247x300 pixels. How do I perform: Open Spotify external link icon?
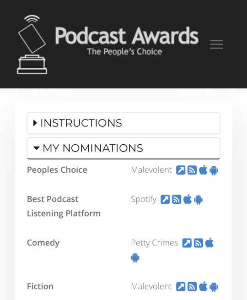[x=165, y=199]
